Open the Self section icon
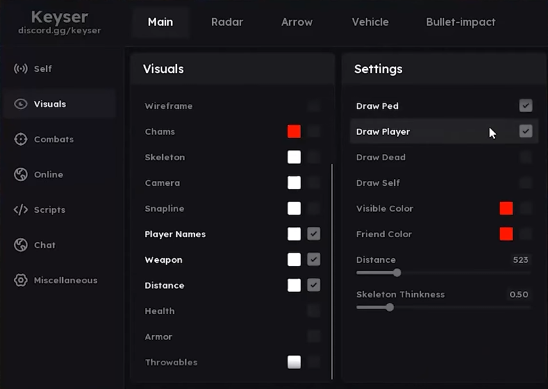The image size is (548, 389). click(x=21, y=69)
